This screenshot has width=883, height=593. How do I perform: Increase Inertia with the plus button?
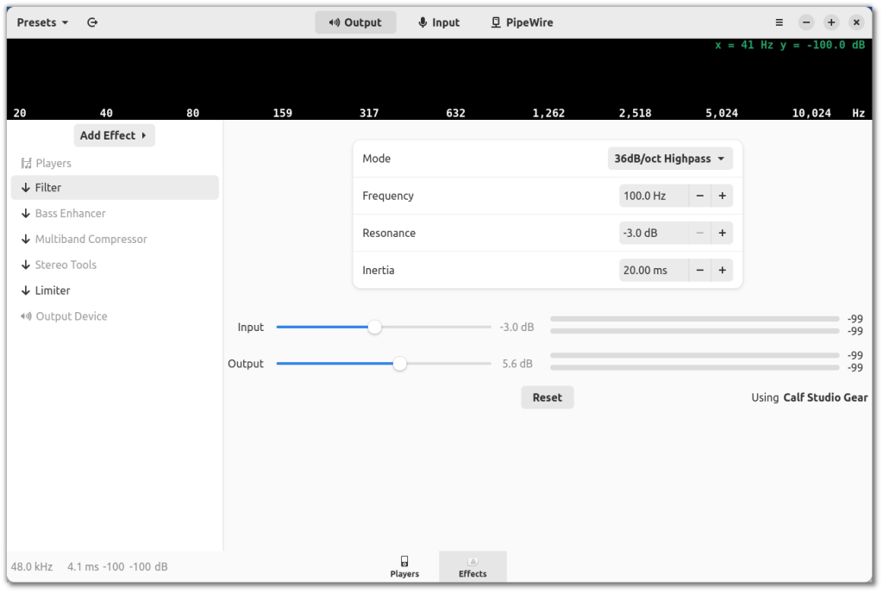tap(723, 271)
